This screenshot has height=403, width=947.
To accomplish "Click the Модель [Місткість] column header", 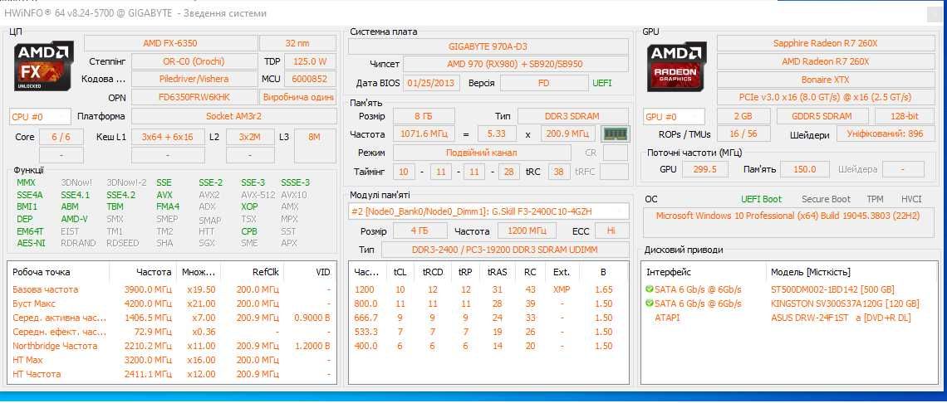I will click(852, 272).
